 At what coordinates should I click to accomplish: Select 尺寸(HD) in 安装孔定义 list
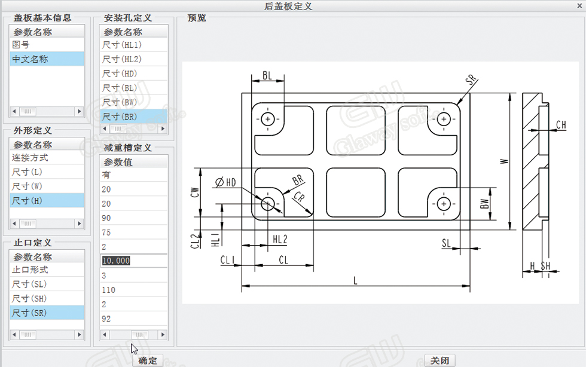134,74
